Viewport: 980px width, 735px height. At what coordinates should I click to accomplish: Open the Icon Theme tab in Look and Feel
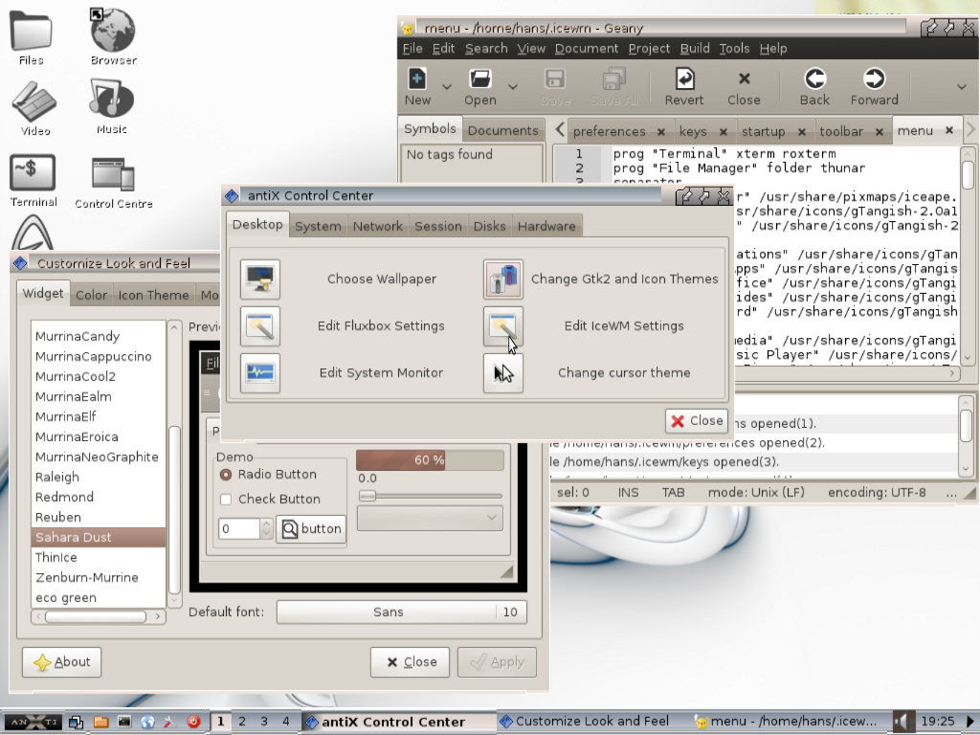(154, 295)
